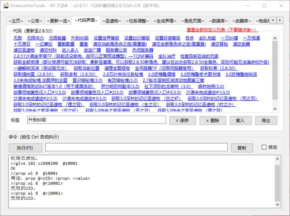Click the 清空圣遗物 link
Screen dimensions: 290x216
click(x=24, y=50)
